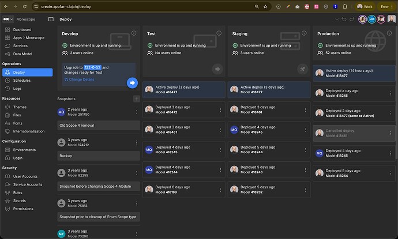Open options for snapshot Model 82255
The image size is (398, 239).
point(137,173)
